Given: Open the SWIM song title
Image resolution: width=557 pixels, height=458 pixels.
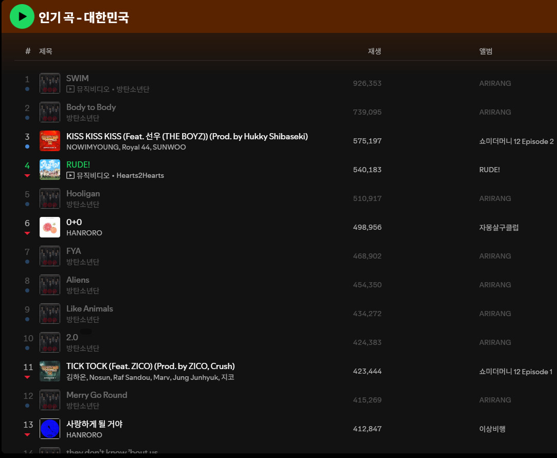Looking at the screenshot, I should coord(78,78).
